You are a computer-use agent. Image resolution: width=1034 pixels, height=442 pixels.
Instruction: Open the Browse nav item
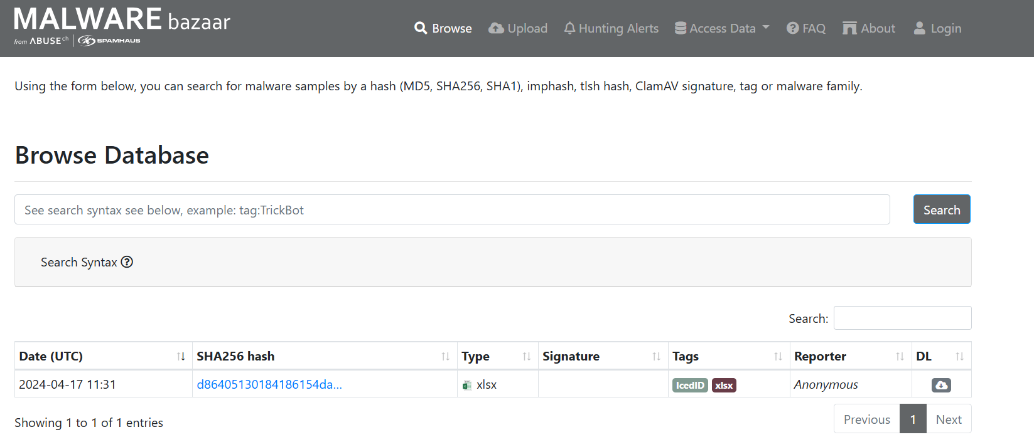point(443,28)
